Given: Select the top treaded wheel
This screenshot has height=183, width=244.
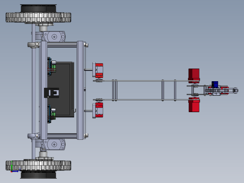Looking at the screenshot, I should pos(38,17).
